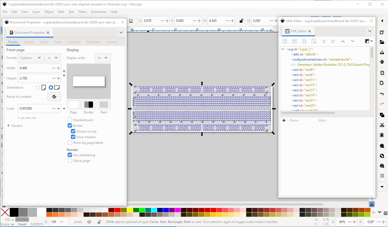Expand the Viewbox section

click(9, 125)
